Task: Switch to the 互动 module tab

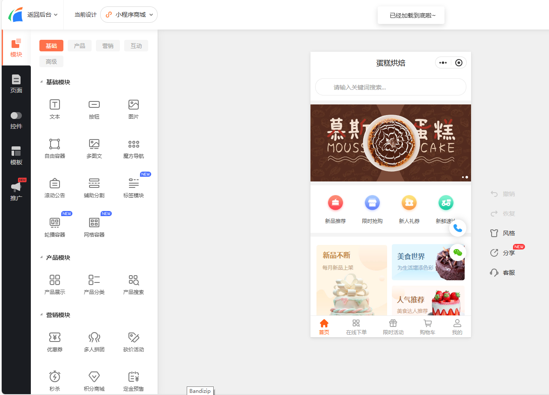Action: click(x=136, y=46)
